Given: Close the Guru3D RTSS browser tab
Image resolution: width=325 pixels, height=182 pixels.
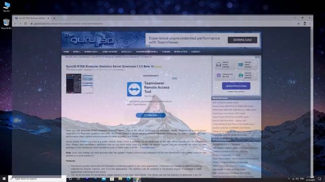Looking at the screenshot, I should point(48,18).
